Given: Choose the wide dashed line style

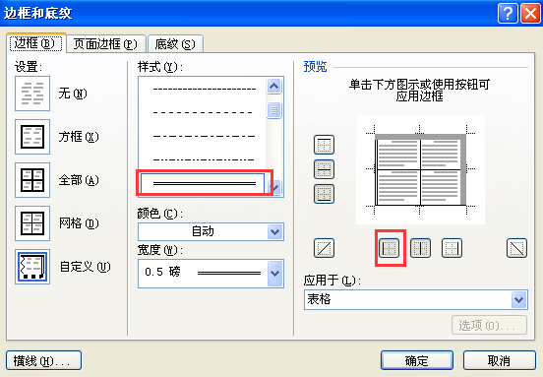Looking at the screenshot, I should click(x=204, y=112).
